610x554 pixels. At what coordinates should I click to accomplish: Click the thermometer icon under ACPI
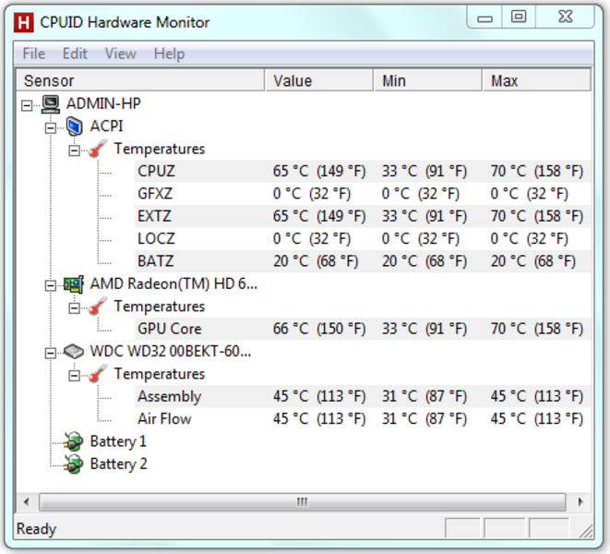(97, 149)
